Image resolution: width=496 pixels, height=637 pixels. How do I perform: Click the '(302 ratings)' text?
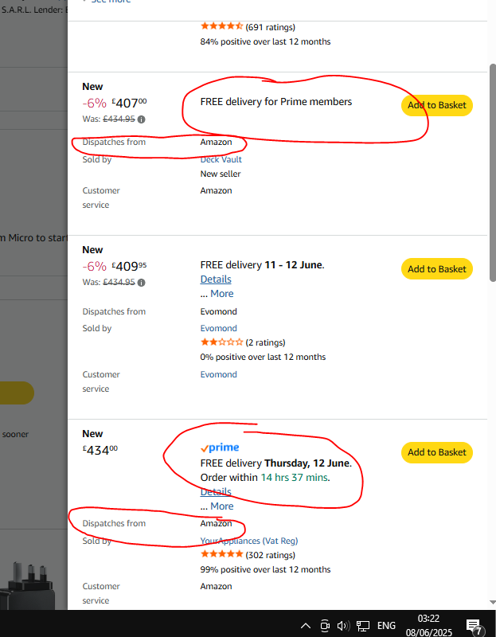(270, 555)
